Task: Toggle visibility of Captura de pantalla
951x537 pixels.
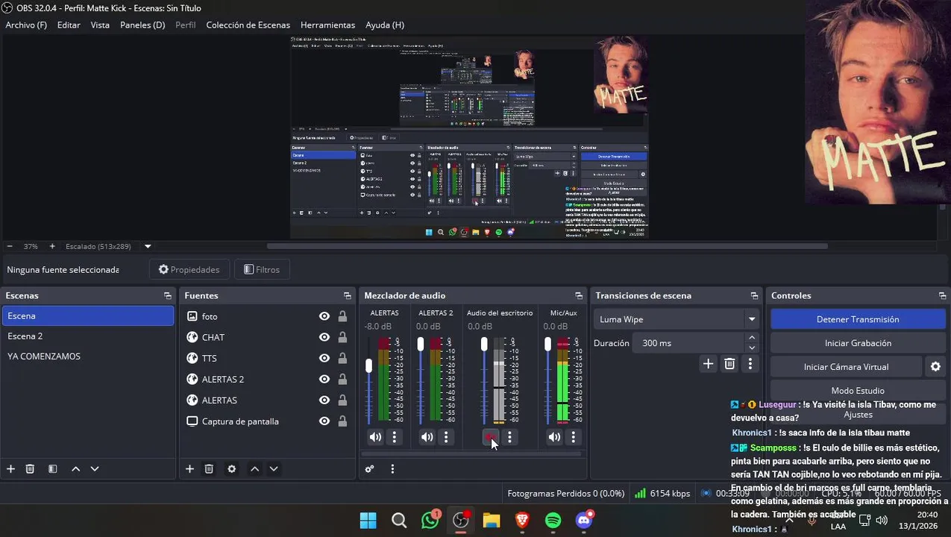Action: point(324,421)
